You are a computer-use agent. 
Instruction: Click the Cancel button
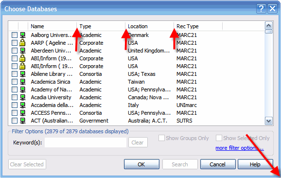coord(218,164)
